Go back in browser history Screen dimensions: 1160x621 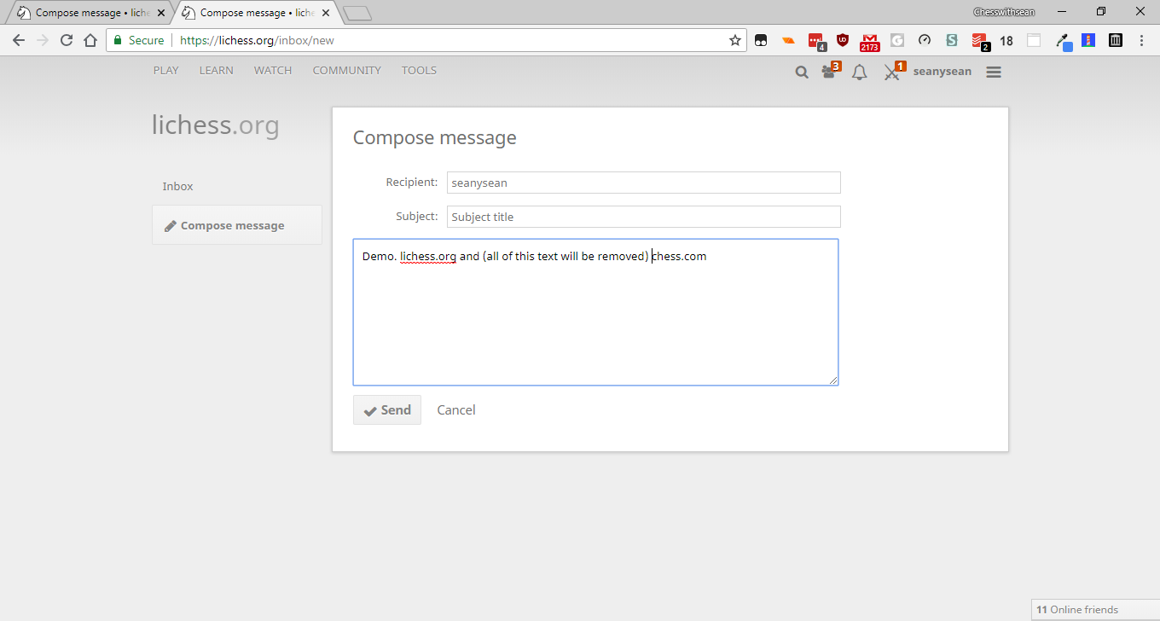[x=19, y=40]
